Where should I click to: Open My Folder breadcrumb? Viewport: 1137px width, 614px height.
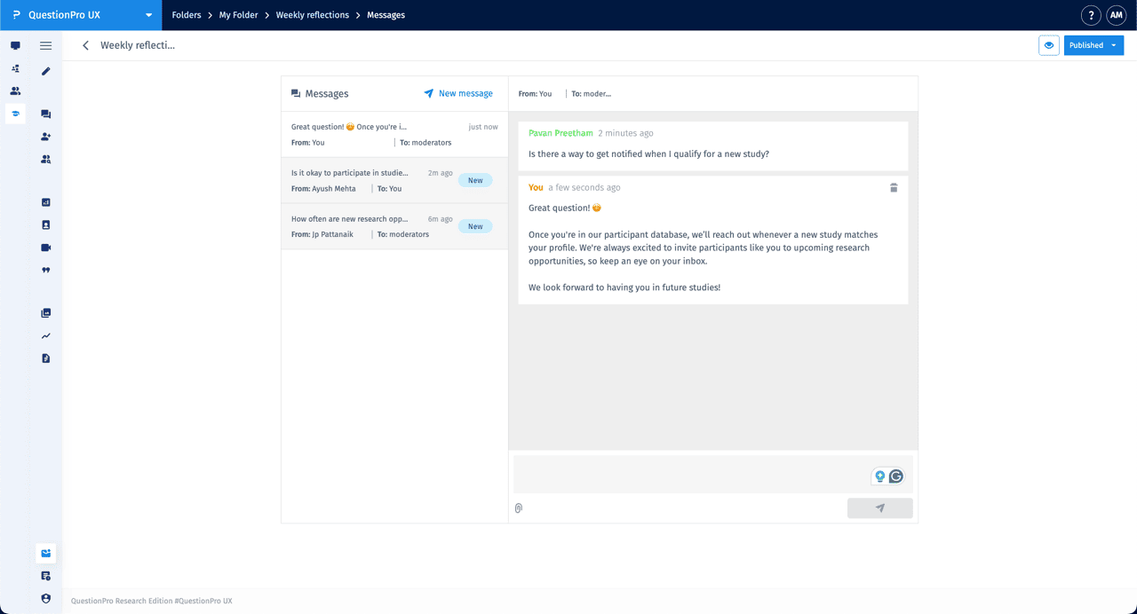click(x=238, y=15)
